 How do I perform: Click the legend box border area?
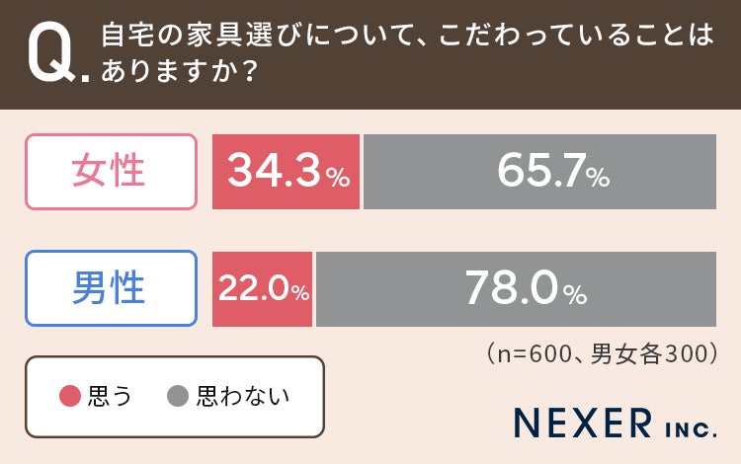tap(174, 359)
